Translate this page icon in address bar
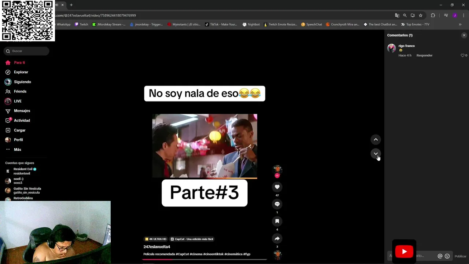 pyautogui.click(x=397, y=15)
